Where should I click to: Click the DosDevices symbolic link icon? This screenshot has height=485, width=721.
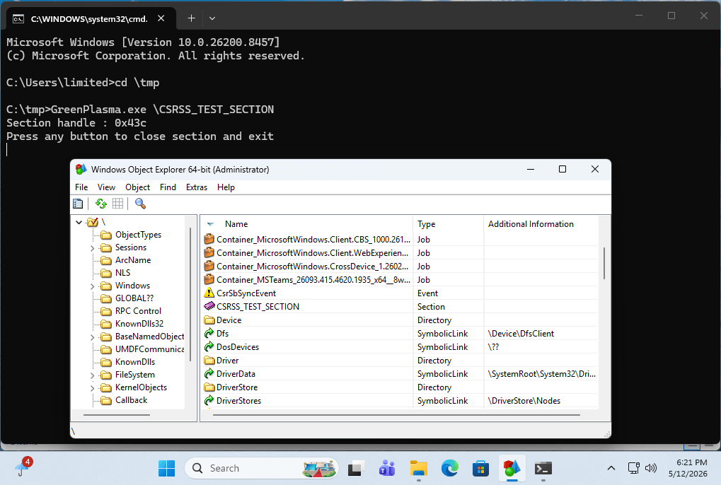coord(209,346)
